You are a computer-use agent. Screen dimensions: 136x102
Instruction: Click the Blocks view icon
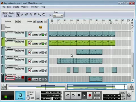coord(20,95)
